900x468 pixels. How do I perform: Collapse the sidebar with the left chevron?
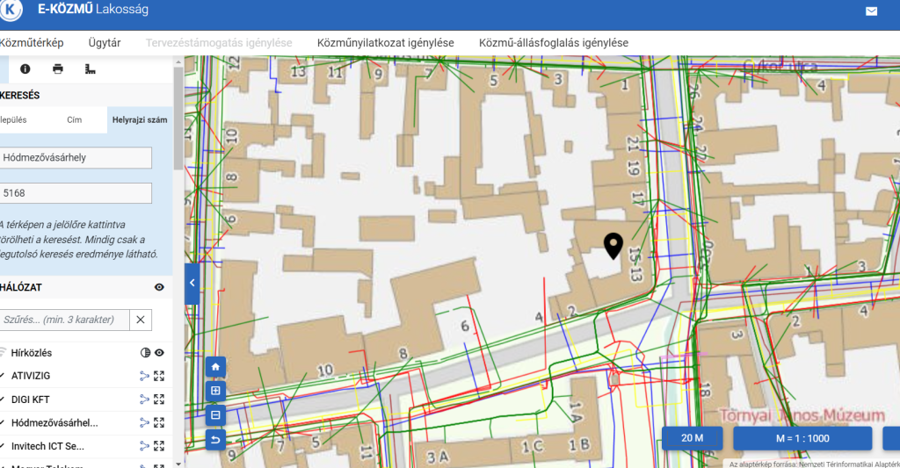point(192,284)
